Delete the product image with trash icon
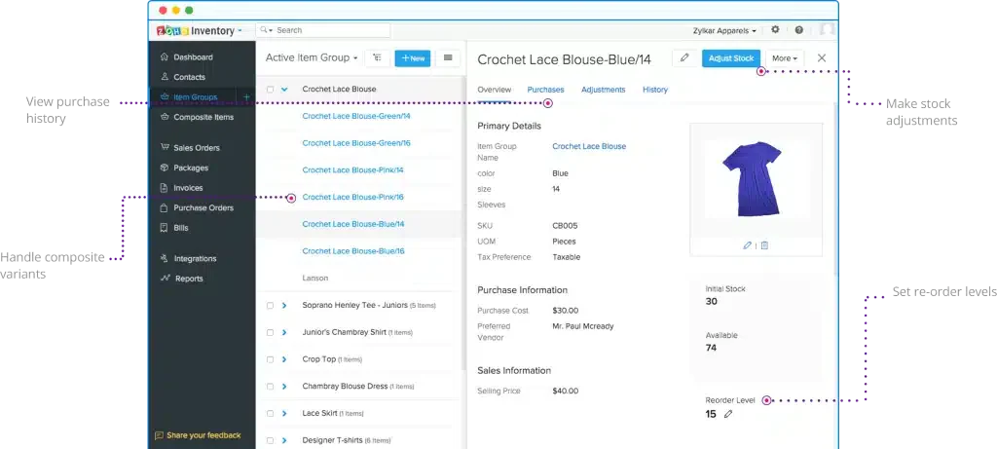The image size is (997, 449). [764, 245]
